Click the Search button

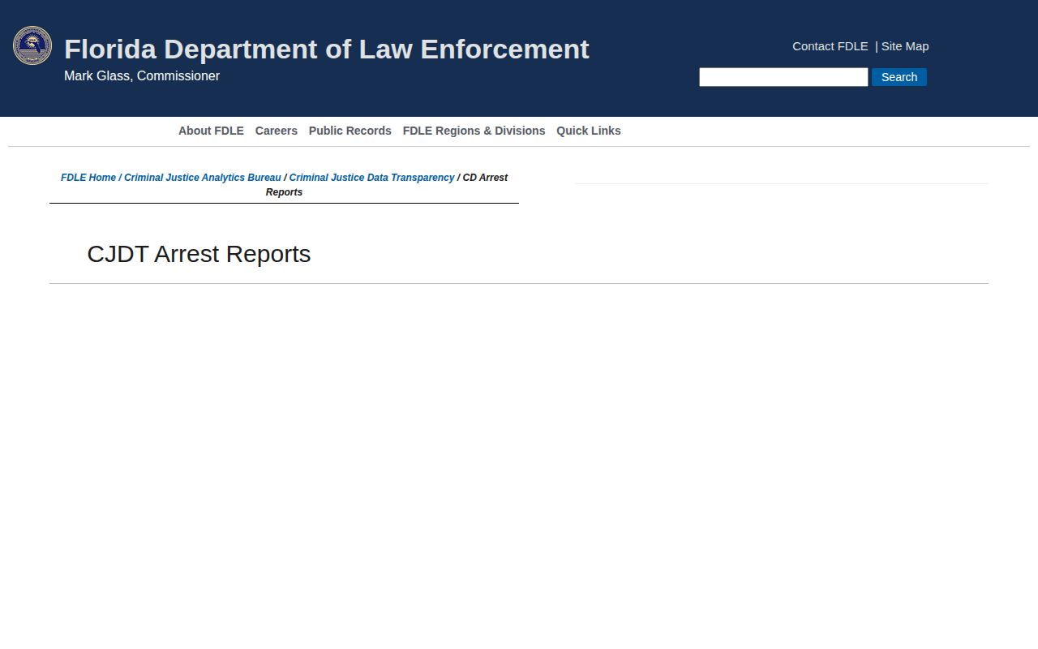pos(899,77)
